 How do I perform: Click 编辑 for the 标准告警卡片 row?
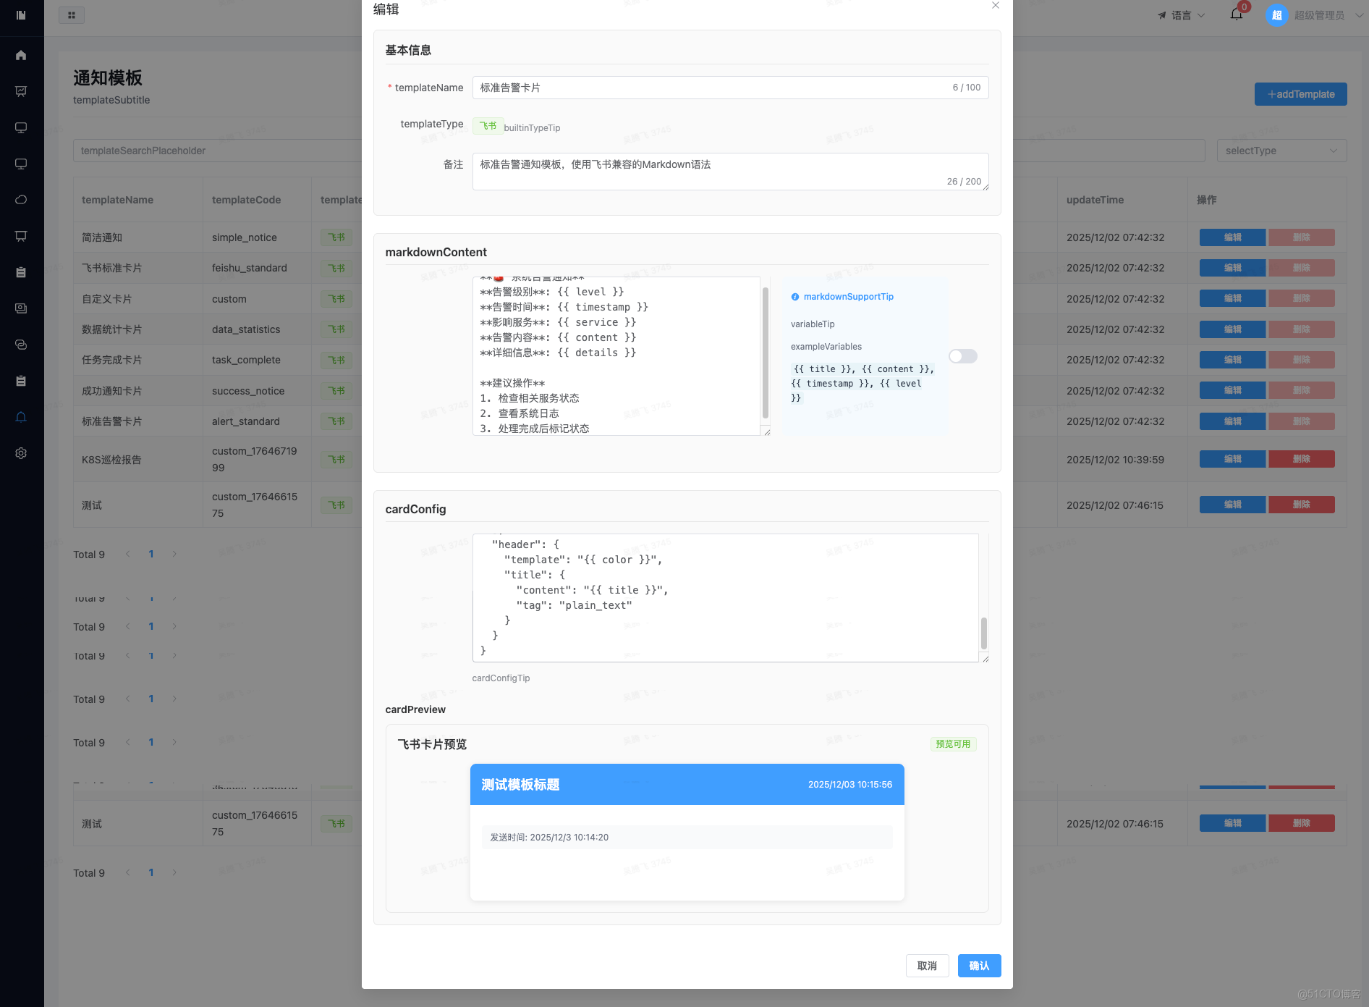tap(1232, 421)
